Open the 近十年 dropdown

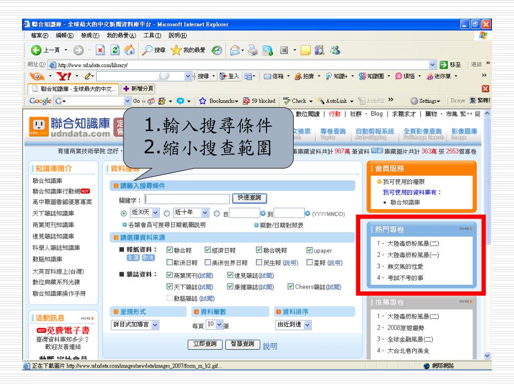(205, 213)
